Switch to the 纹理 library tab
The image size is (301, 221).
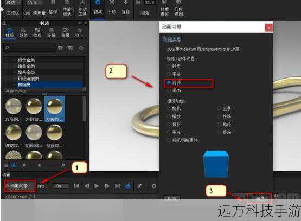[37, 32]
